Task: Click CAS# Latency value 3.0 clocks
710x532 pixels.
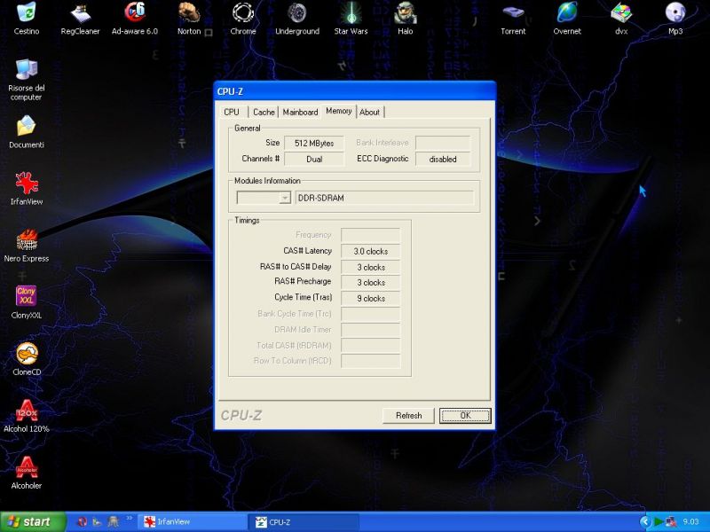Action: (x=370, y=251)
